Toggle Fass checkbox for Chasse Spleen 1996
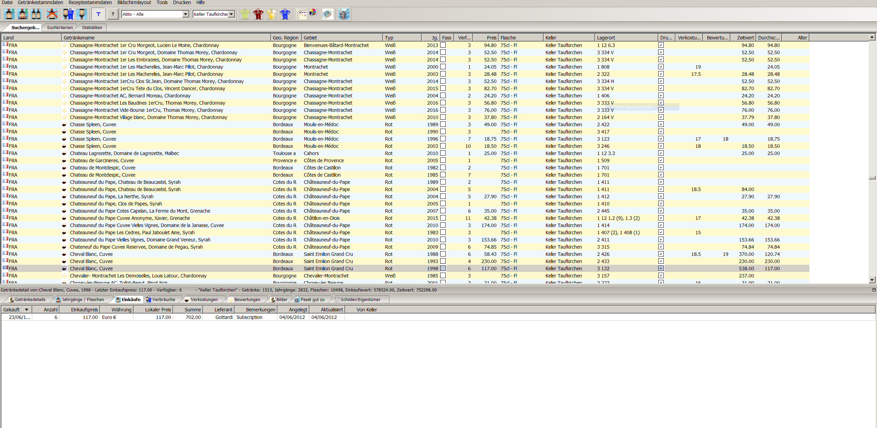This screenshot has height=428, width=877. point(443,139)
